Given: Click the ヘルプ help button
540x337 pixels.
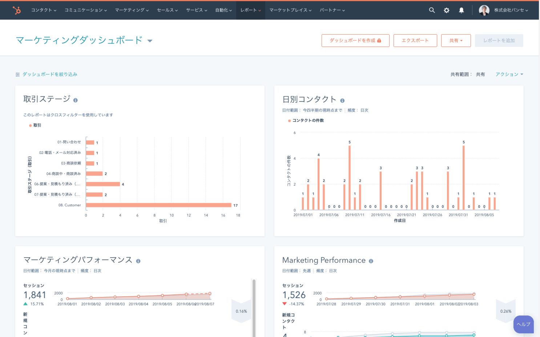Looking at the screenshot, I should (523, 324).
